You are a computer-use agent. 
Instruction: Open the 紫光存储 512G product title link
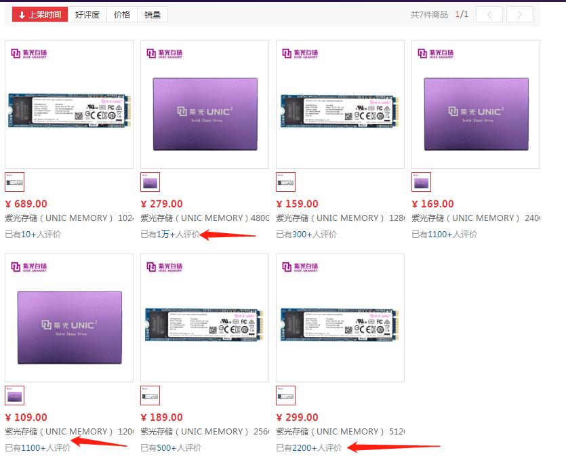pos(340,431)
